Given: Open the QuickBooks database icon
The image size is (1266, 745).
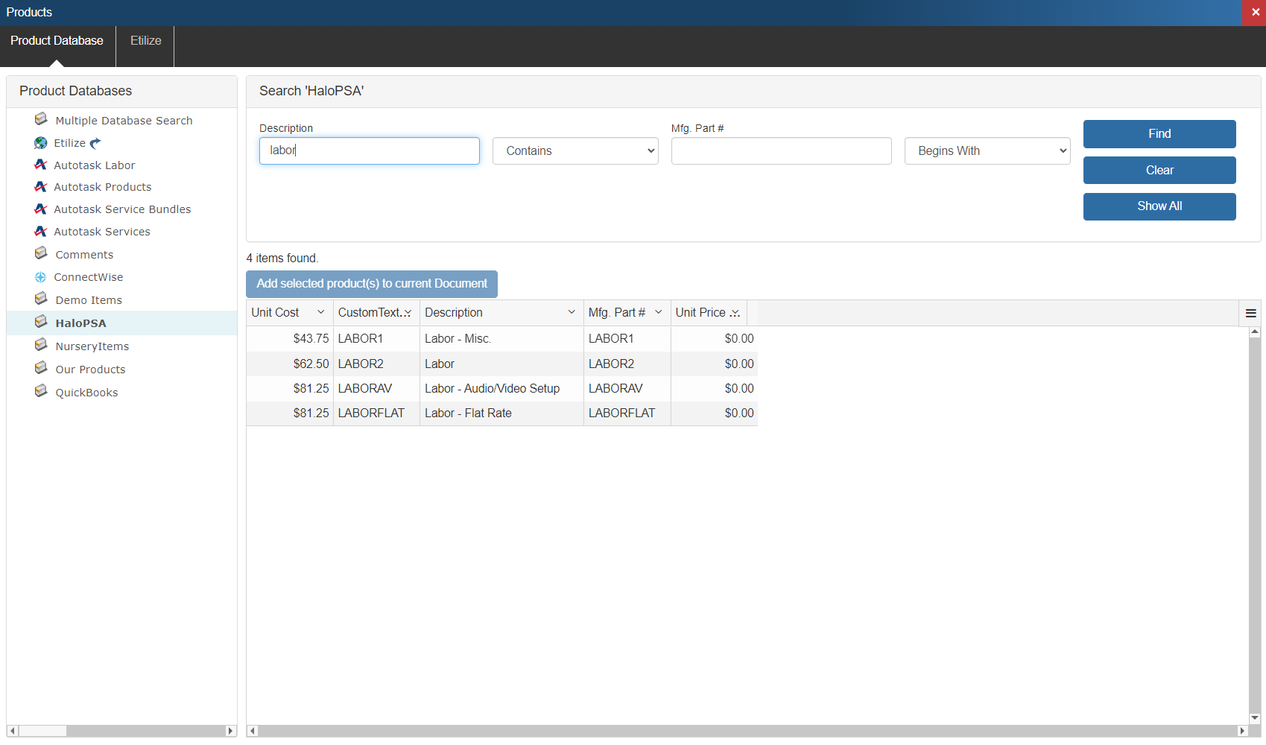Looking at the screenshot, I should click(x=40, y=391).
